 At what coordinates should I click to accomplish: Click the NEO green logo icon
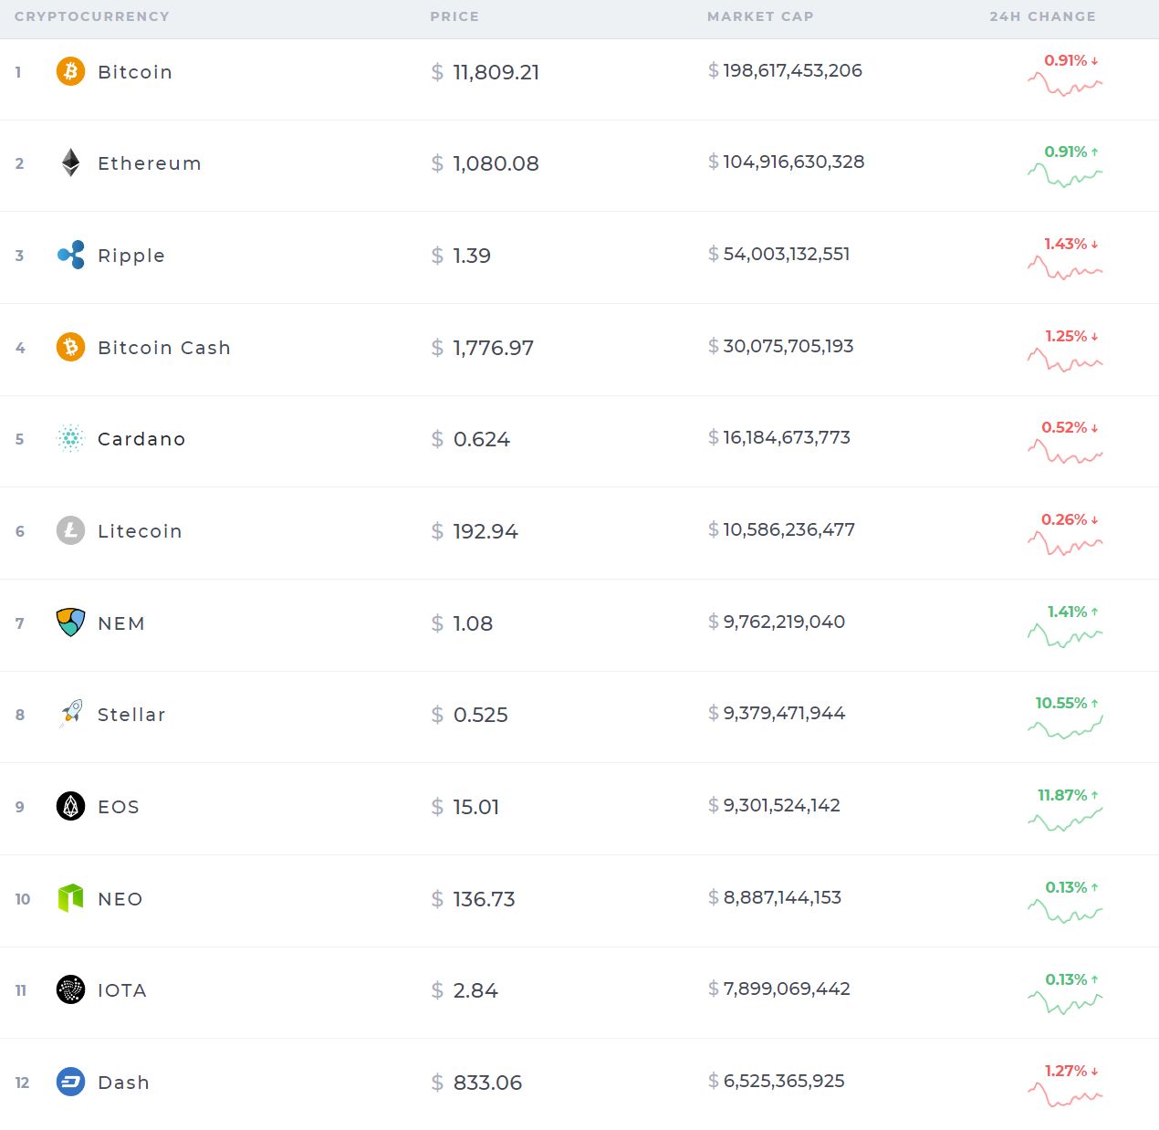(x=70, y=898)
